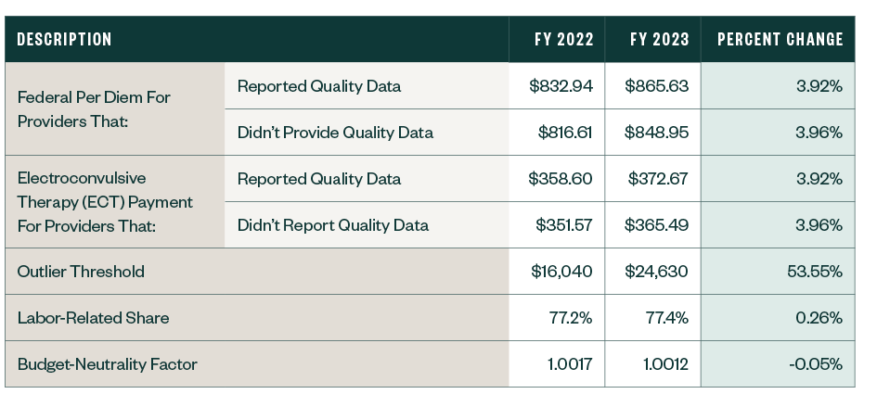Select the Outlier Threshold row label
Screen dimensions: 877x394
pos(82,272)
